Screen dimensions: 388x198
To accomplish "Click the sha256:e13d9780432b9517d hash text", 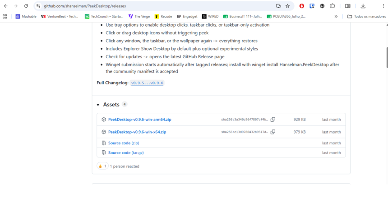I will (x=245, y=132).
